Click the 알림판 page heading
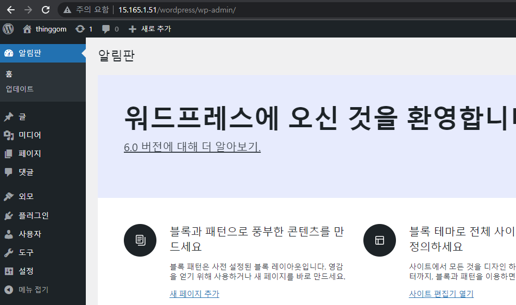 116,55
